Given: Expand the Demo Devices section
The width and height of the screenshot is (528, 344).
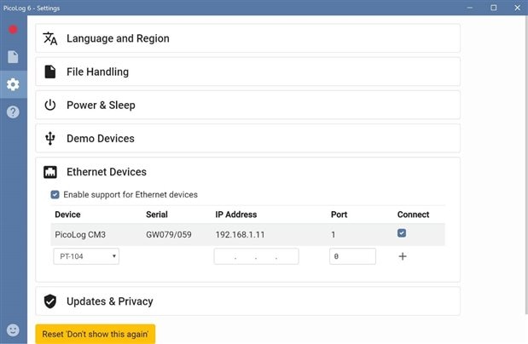Looking at the screenshot, I should point(247,138).
